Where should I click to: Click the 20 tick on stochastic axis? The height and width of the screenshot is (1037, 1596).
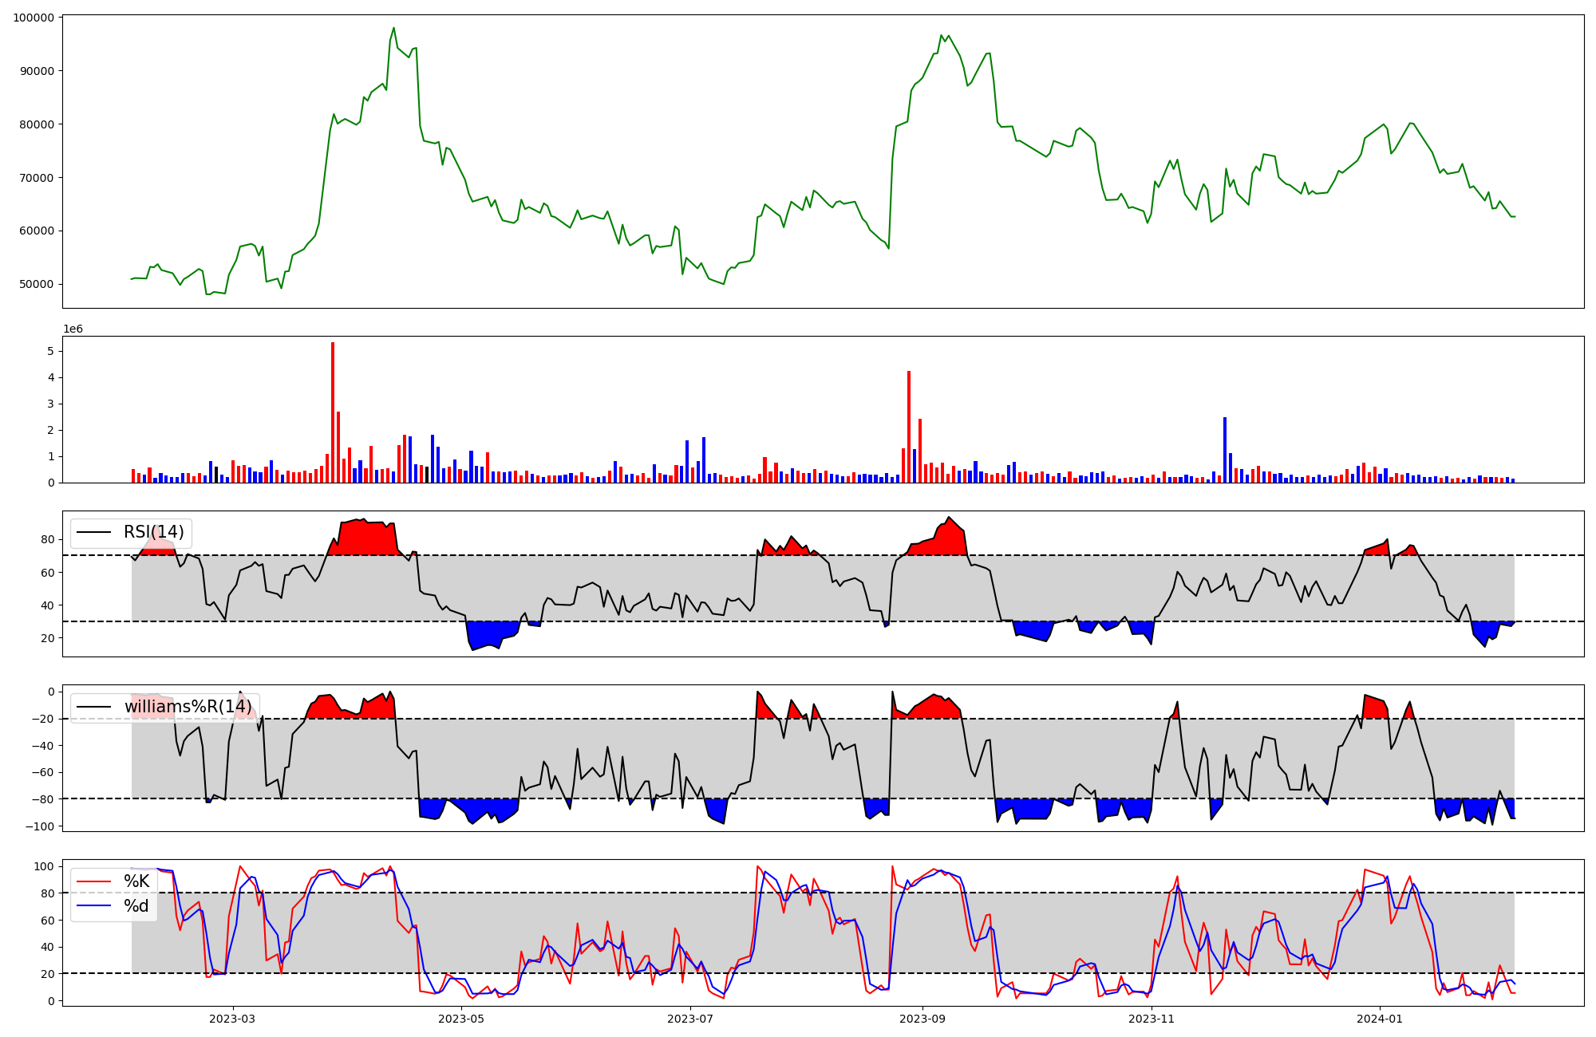tap(48, 974)
